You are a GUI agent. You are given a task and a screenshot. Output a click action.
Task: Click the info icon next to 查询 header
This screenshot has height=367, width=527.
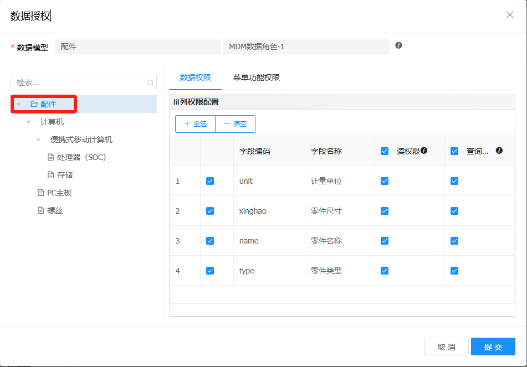point(499,151)
